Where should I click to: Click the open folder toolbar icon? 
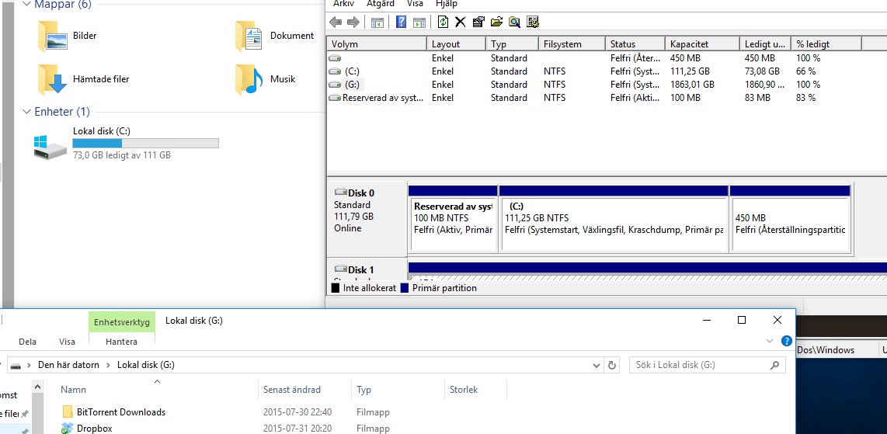496,22
